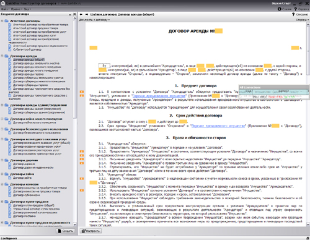Select Договор аренды земельного участка template

(x=36, y=63)
